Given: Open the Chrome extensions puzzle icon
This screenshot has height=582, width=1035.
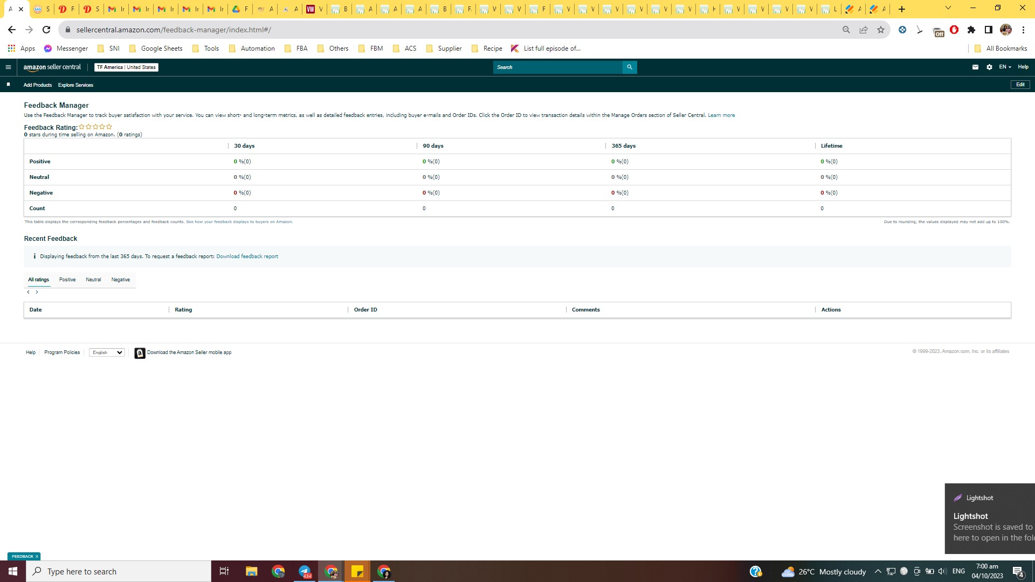Looking at the screenshot, I should (971, 30).
